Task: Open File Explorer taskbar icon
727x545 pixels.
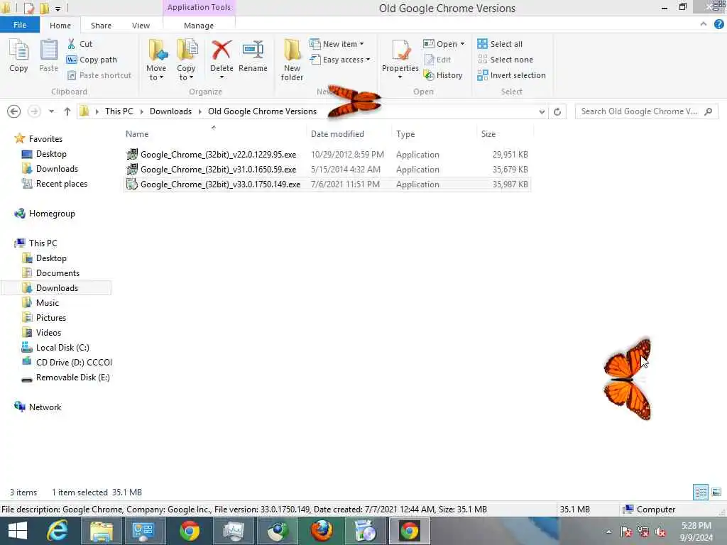Action: [x=101, y=531]
